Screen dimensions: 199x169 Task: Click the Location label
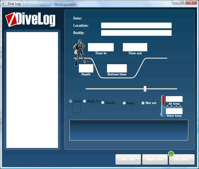pos(81,25)
